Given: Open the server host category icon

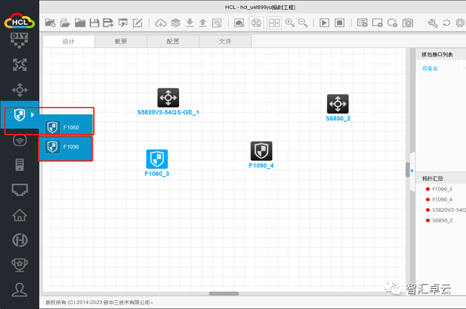Looking at the screenshot, I should click(20, 164).
